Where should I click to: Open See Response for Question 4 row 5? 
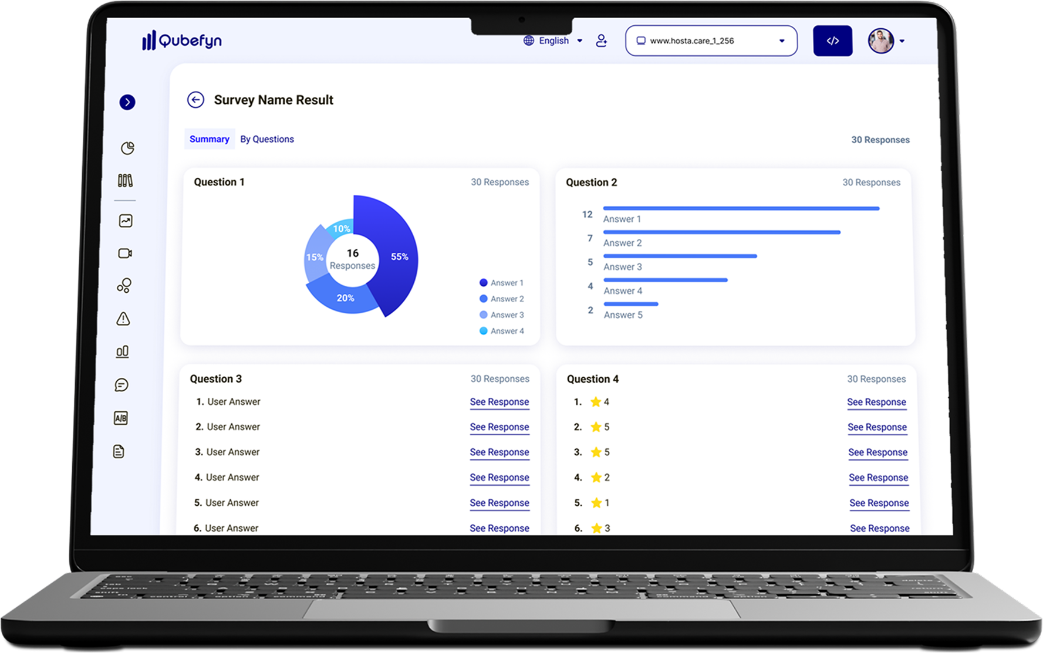click(x=879, y=503)
